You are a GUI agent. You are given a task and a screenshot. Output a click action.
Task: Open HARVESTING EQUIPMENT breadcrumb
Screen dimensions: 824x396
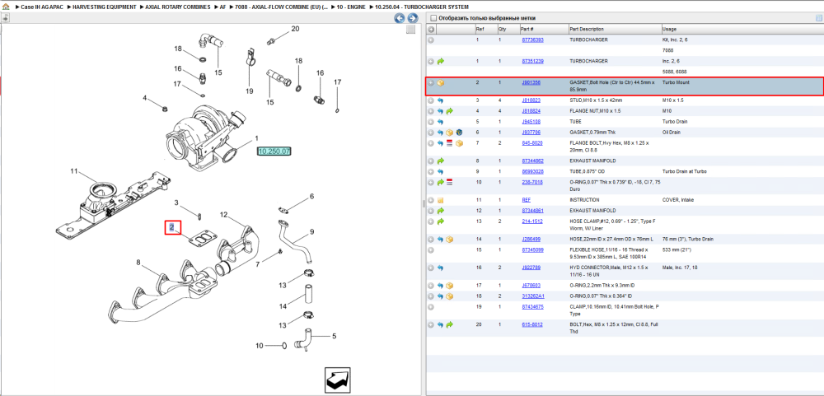105,7
